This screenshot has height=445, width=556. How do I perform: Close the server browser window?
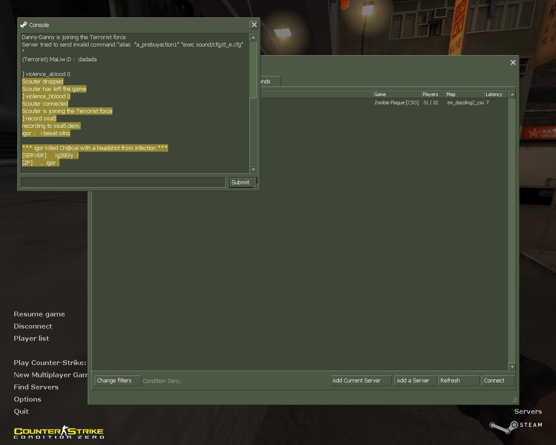pyautogui.click(x=513, y=63)
